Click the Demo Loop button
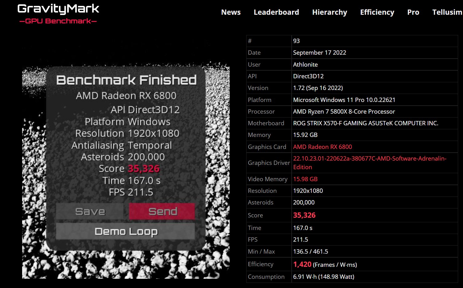The image size is (463, 288). 126,231
